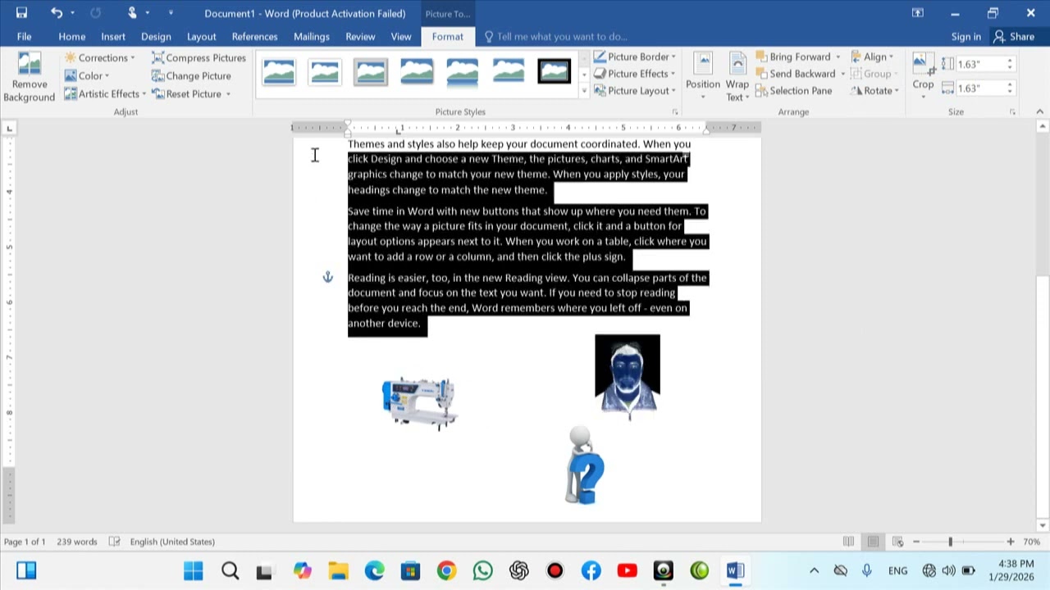The height and width of the screenshot is (590, 1050).
Task: Click Bring Forward
Action: click(x=792, y=57)
